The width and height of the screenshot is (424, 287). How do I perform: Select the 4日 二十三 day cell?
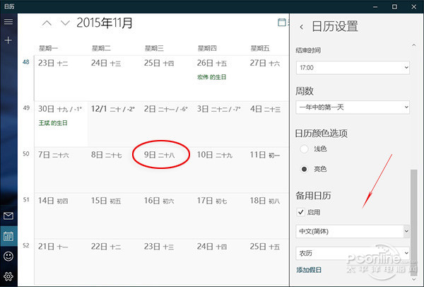268,124
